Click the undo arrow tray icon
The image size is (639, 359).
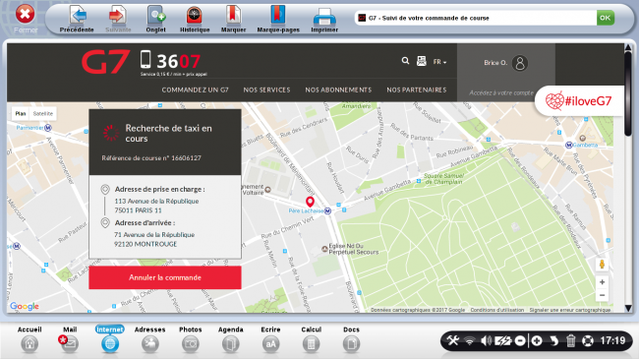pyautogui.click(x=553, y=340)
